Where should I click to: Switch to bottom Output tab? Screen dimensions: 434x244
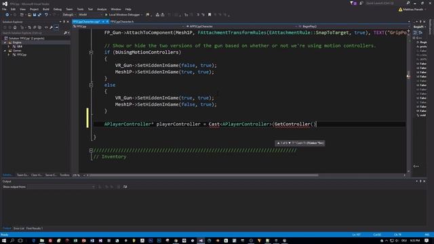tap(7, 228)
